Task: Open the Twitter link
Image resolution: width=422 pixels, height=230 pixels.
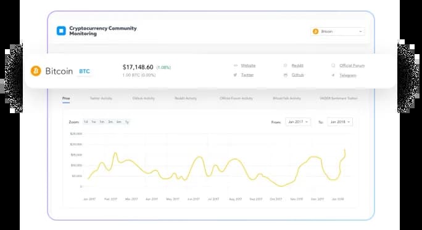Action: tap(247, 75)
